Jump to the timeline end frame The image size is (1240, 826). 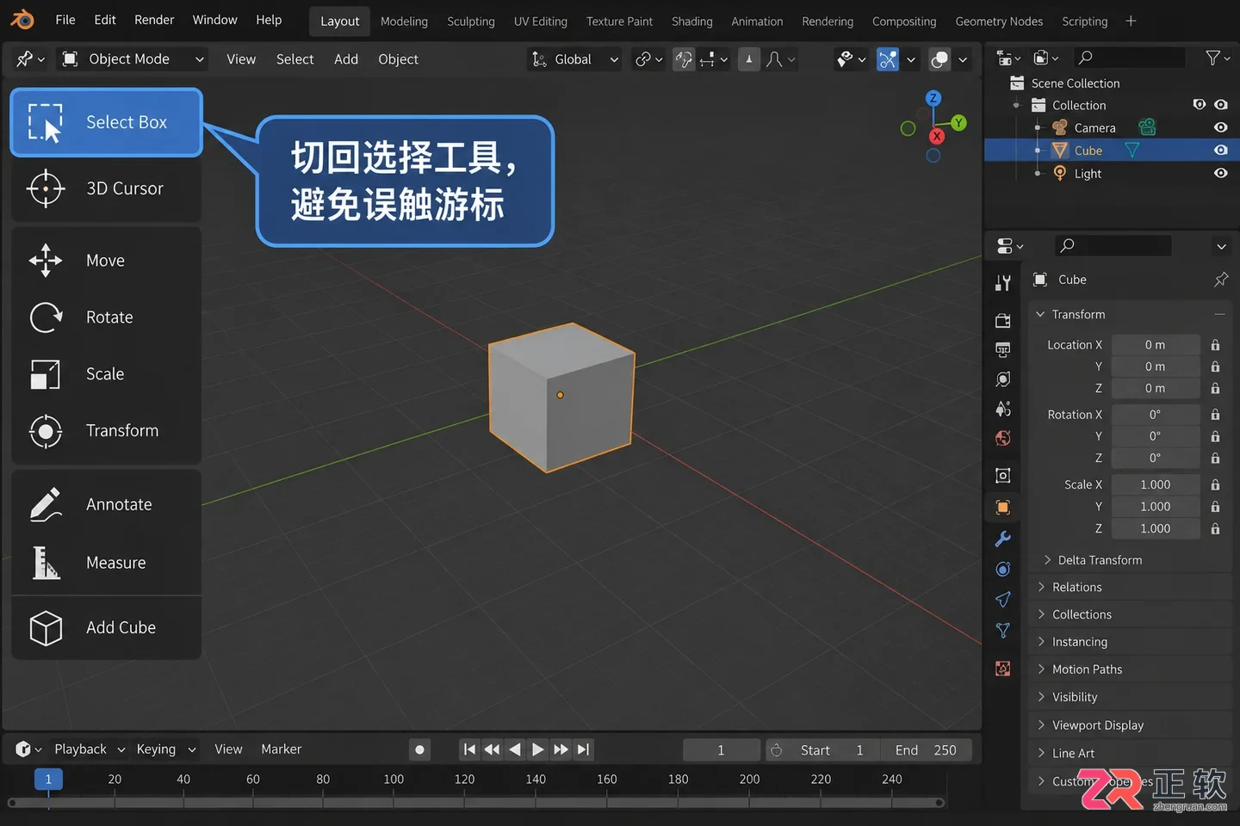[x=584, y=749]
